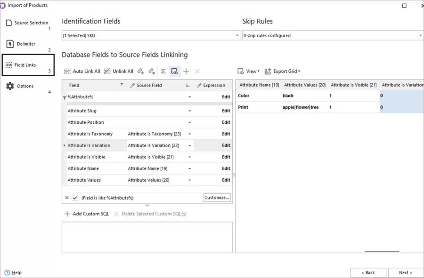424x278 pixels.
Task: Click the X to remove the filter condition
Action: (x=66, y=198)
